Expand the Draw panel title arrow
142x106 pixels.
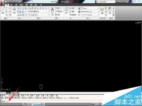(8, 18)
